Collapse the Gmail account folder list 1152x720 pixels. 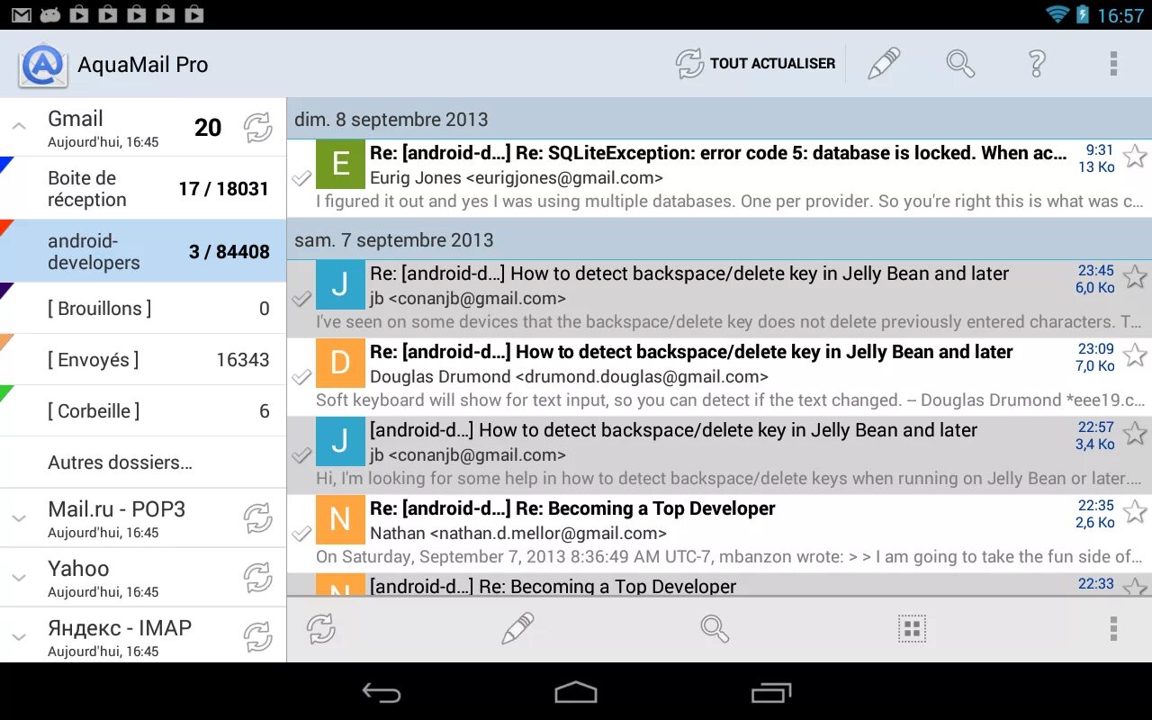click(19, 127)
